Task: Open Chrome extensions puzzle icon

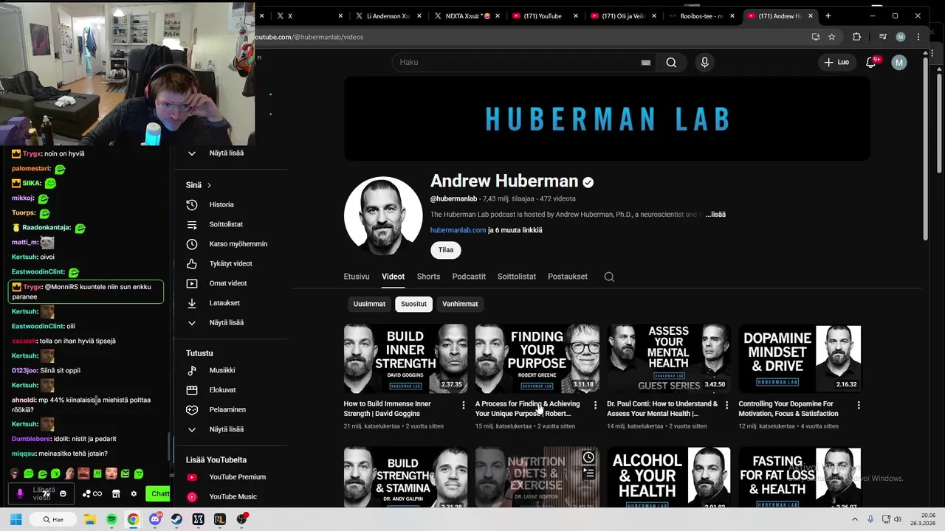Action: (x=856, y=37)
